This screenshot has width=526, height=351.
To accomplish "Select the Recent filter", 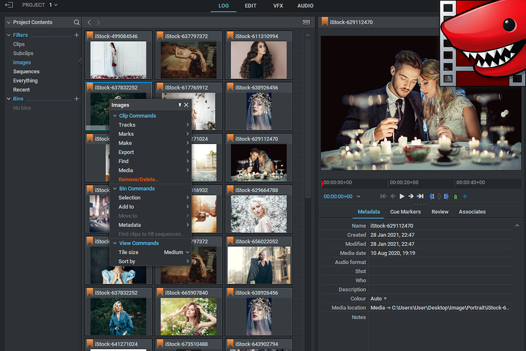I will tap(21, 90).
